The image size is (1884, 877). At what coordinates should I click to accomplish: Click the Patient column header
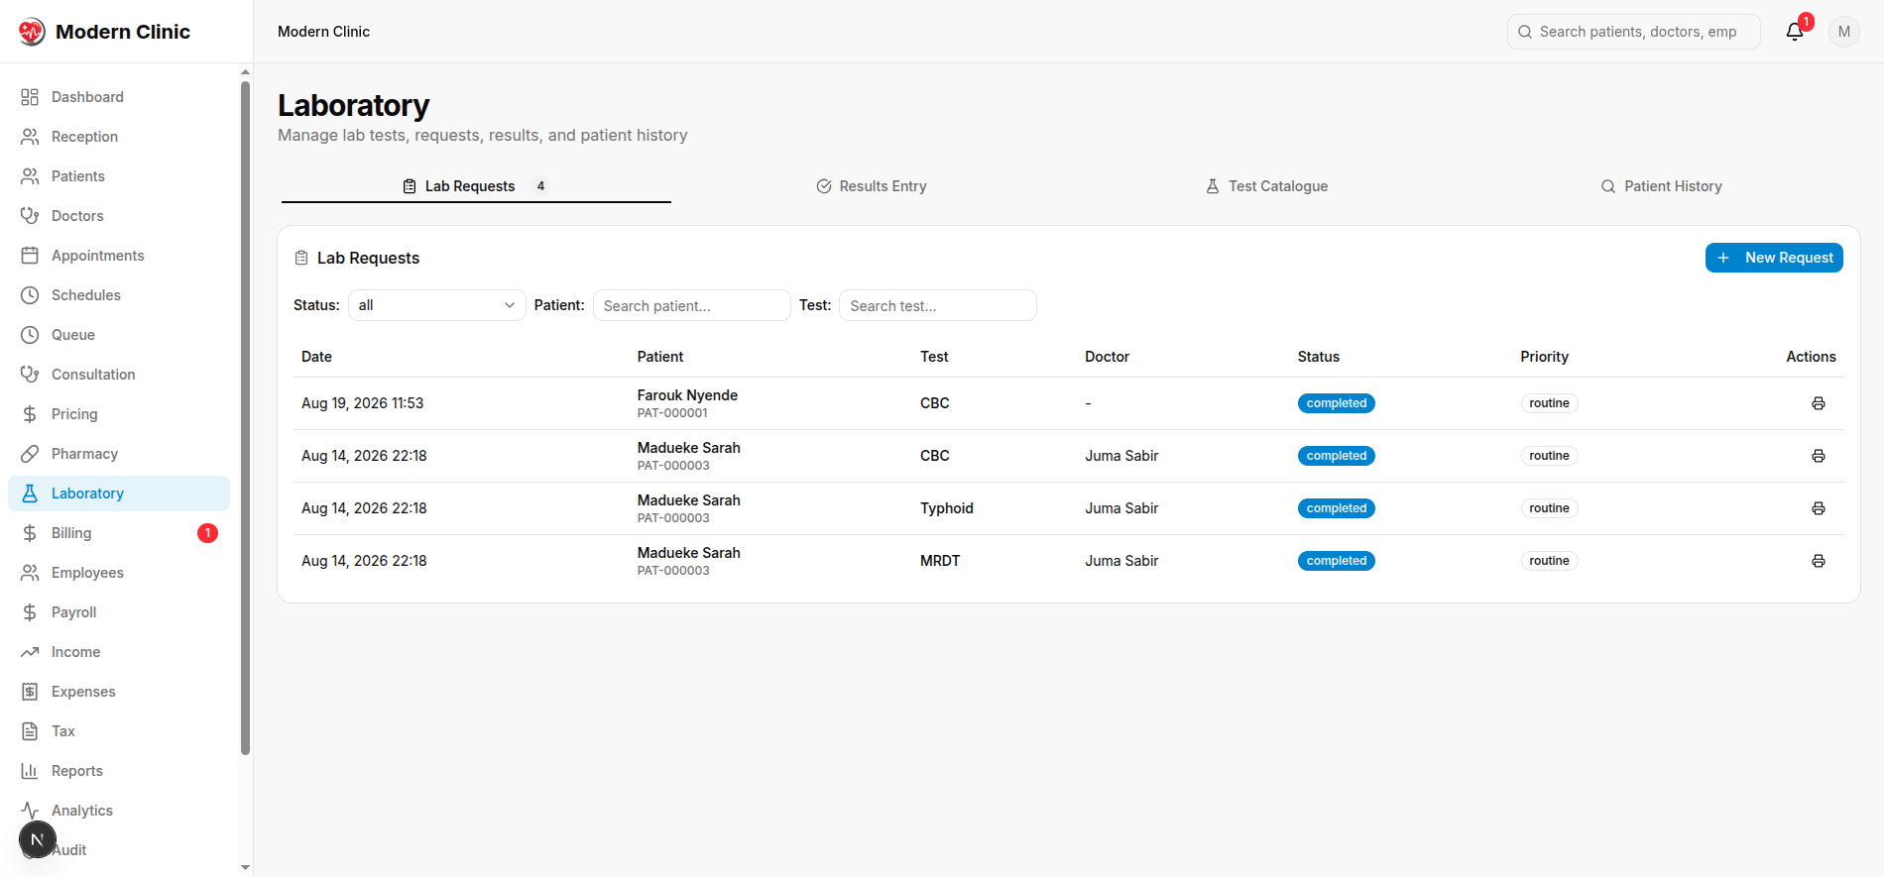pos(660,357)
